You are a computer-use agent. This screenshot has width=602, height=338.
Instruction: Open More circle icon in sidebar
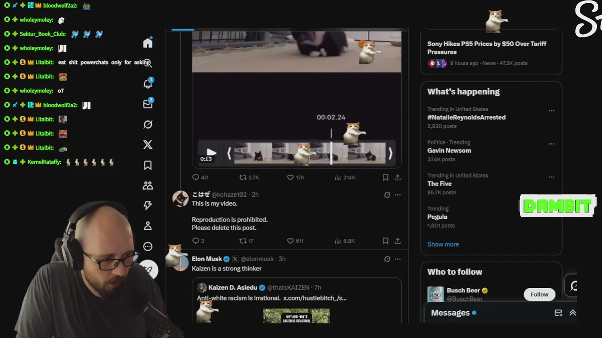(x=148, y=246)
